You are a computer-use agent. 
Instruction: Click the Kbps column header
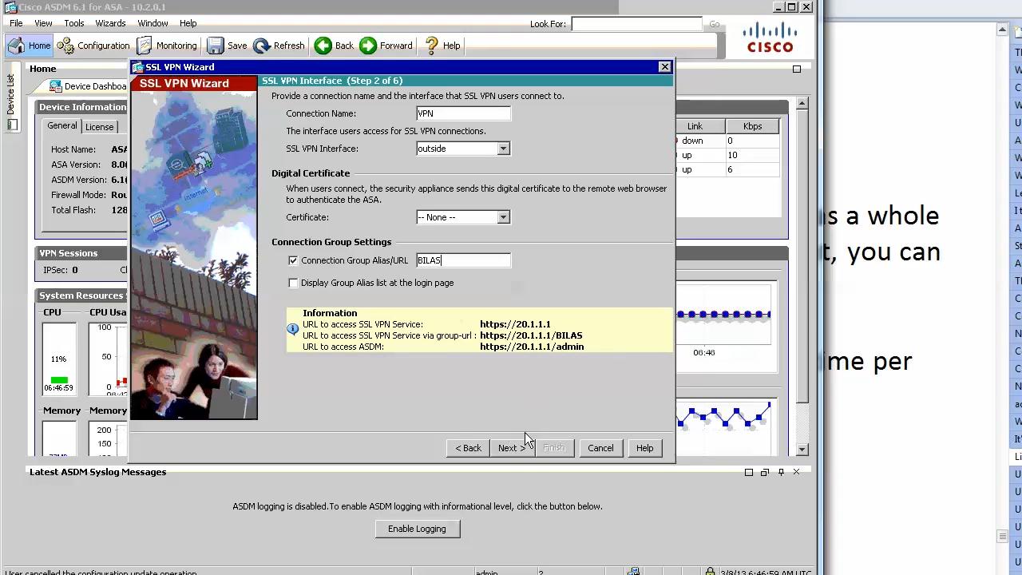(752, 126)
